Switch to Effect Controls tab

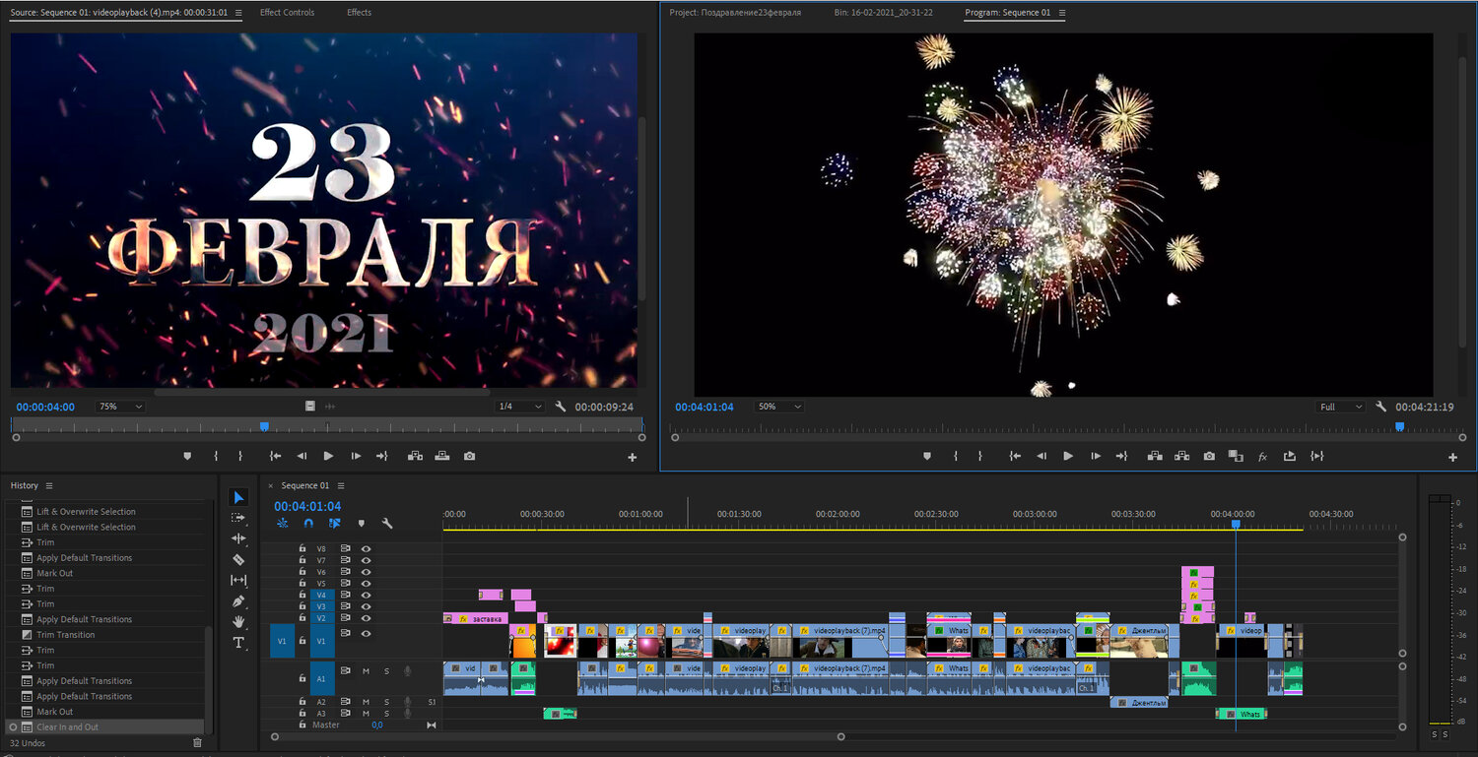(x=288, y=13)
